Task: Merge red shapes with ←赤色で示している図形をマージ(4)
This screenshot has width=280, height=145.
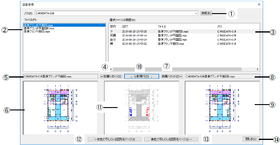Action: (x=115, y=139)
